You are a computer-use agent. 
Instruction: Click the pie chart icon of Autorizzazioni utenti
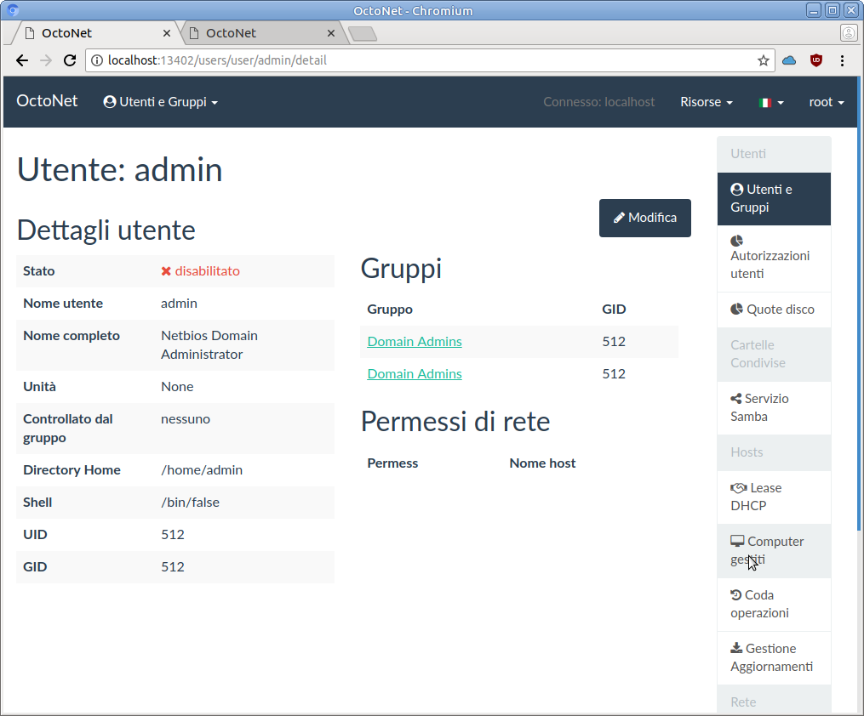click(736, 241)
